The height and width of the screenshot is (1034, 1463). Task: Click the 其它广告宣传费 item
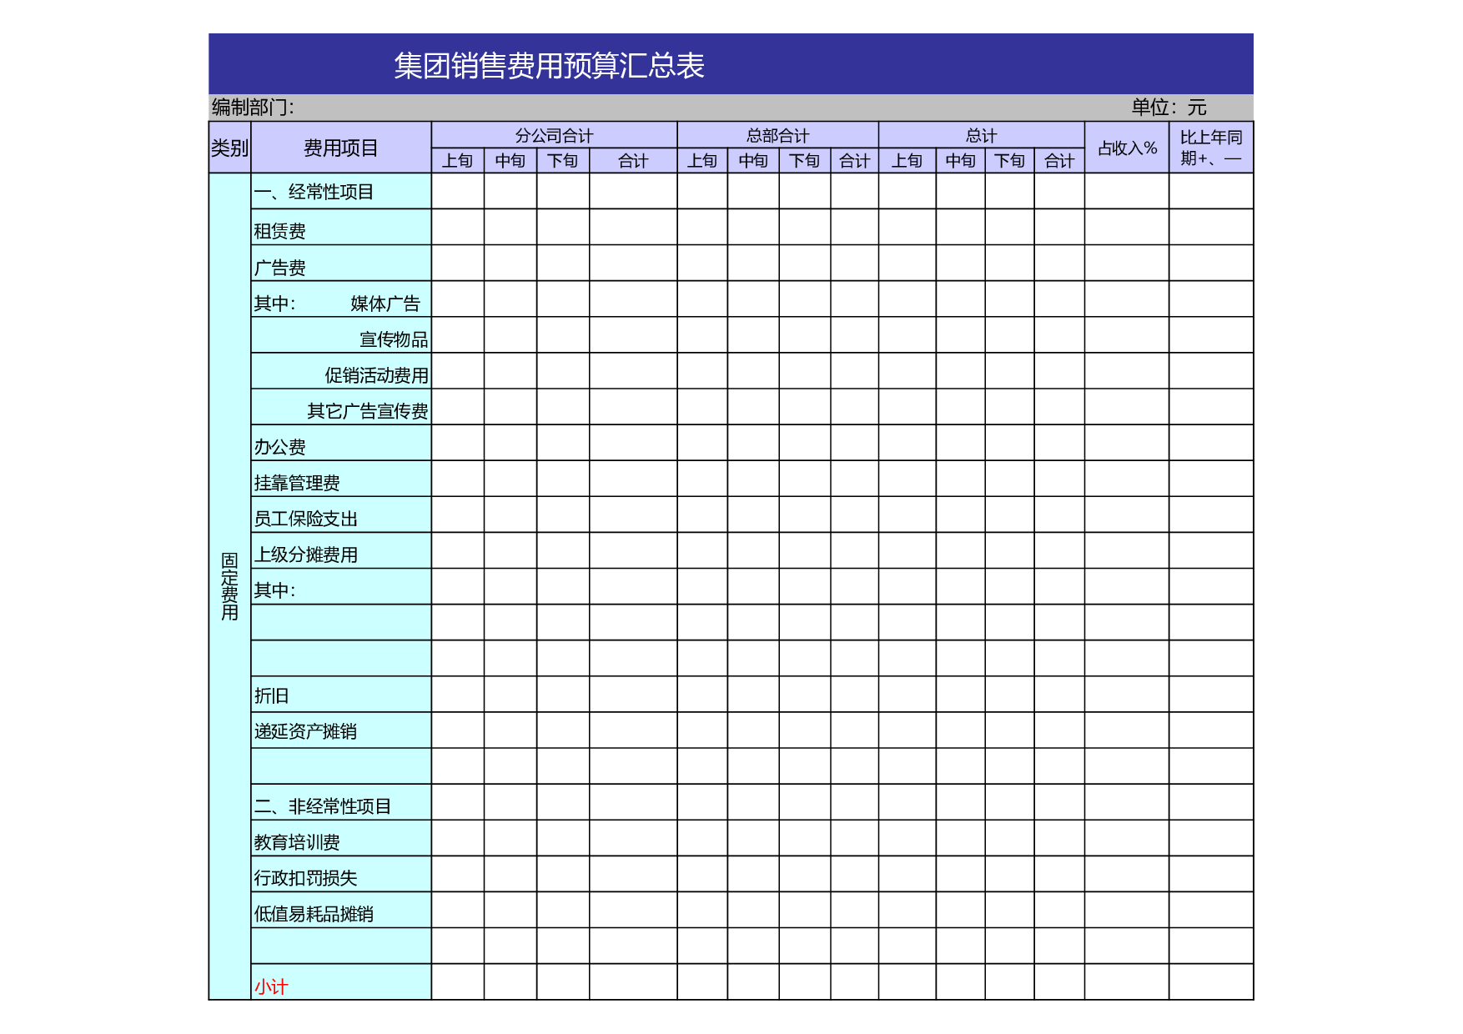point(368,411)
